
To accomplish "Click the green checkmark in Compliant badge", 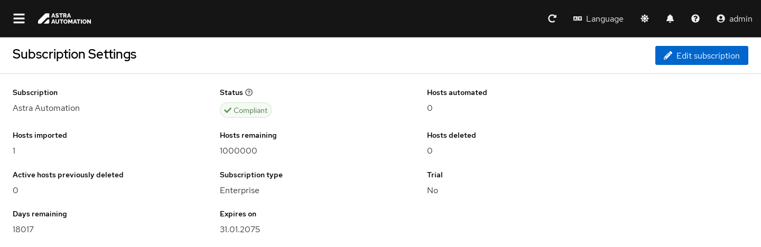I will [x=228, y=110].
